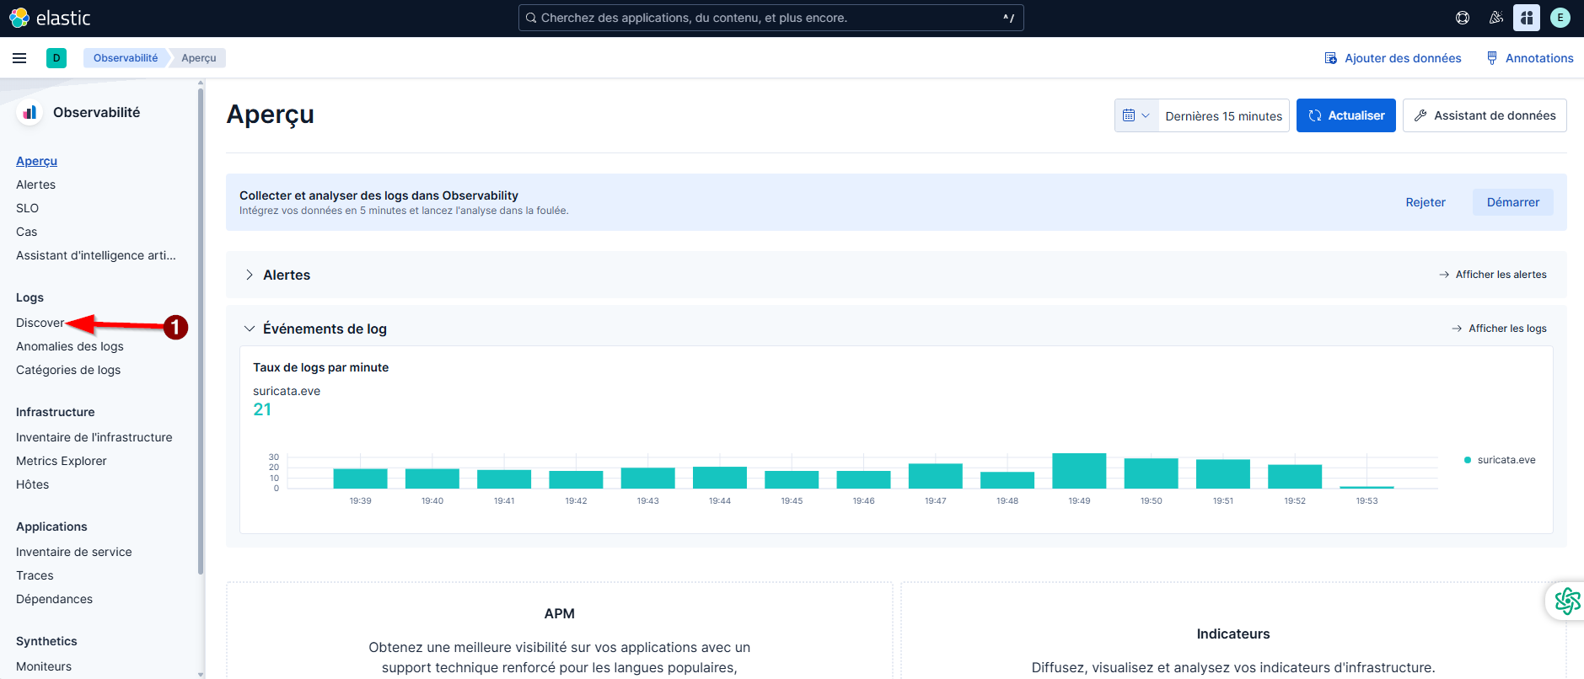The height and width of the screenshot is (679, 1584).
Task: Click the green D space avatar
Action: point(56,58)
